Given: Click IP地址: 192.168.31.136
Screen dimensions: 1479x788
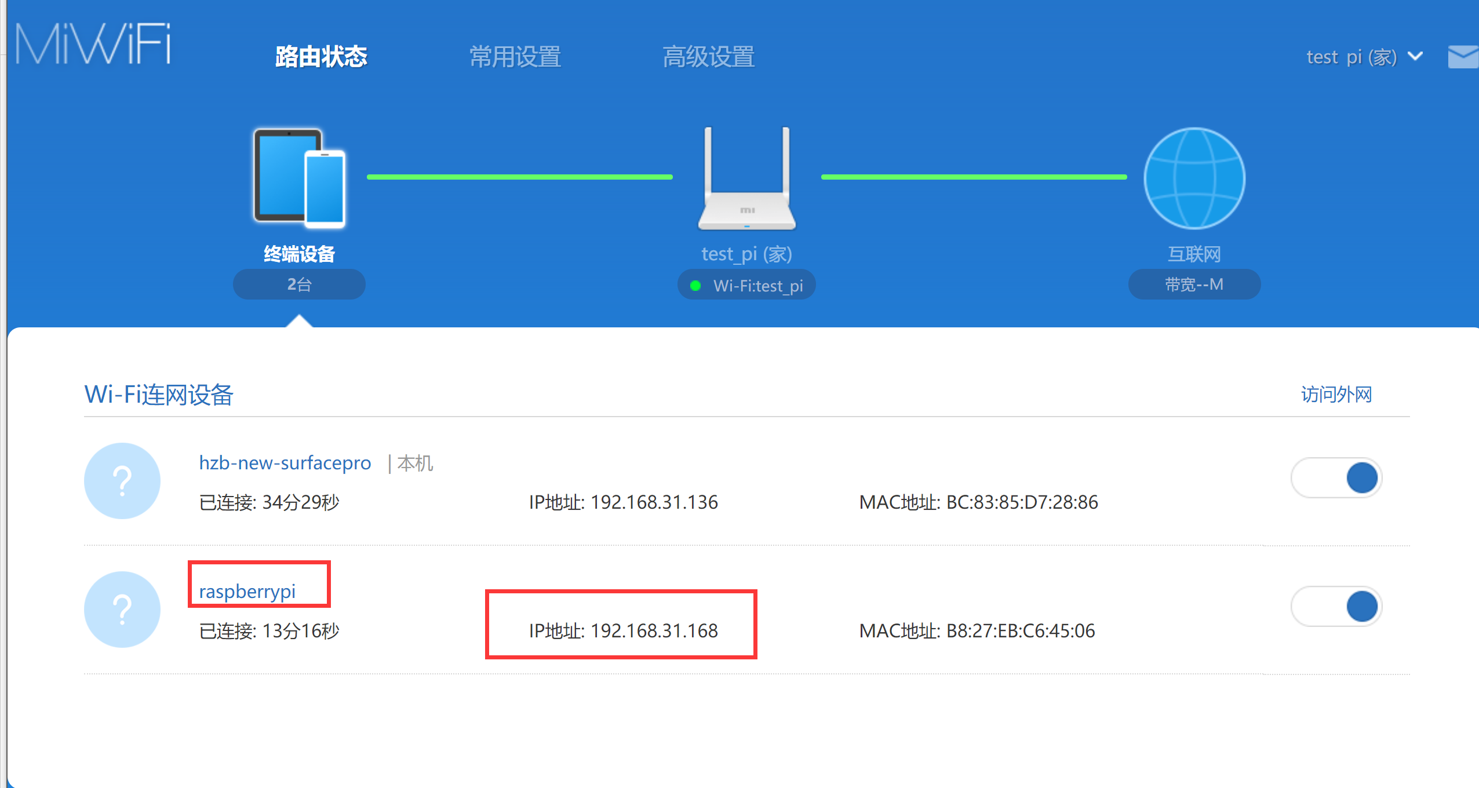Looking at the screenshot, I should tap(624, 502).
